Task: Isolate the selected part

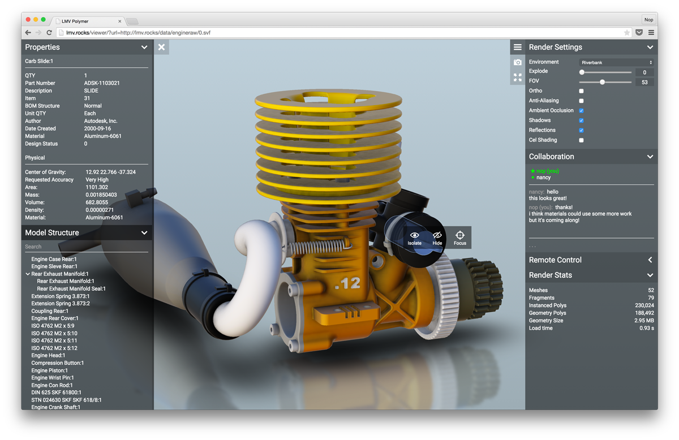Action: tap(415, 238)
